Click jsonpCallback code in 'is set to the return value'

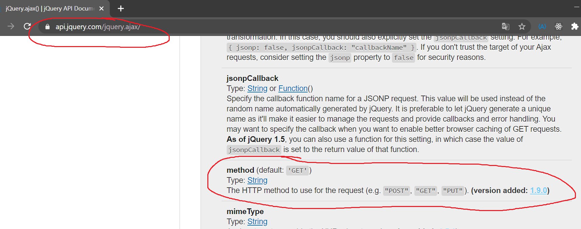(254, 150)
